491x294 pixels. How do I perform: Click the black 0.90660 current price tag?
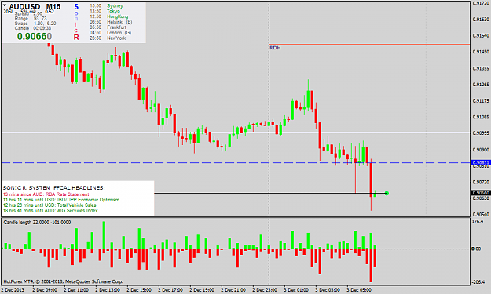click(x=481, y=193)
